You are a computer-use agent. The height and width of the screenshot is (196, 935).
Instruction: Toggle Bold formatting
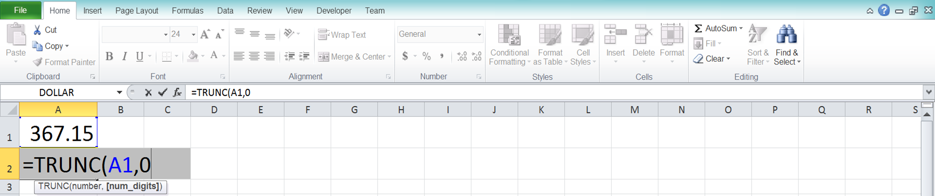(x=109, y=56)
